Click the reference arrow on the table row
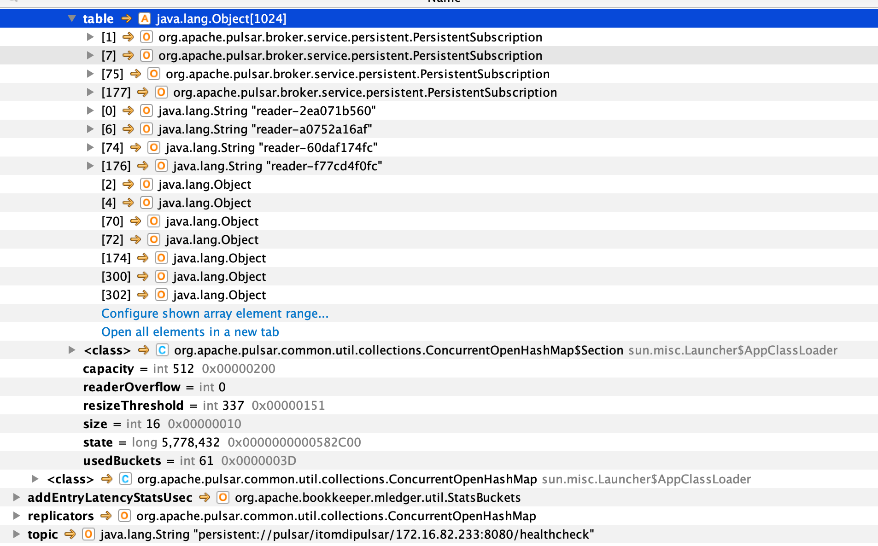This screenshot has height=546, width=878. (x=126, y=19)
